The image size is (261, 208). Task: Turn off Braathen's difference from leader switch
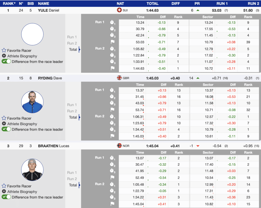pos(6,197)
